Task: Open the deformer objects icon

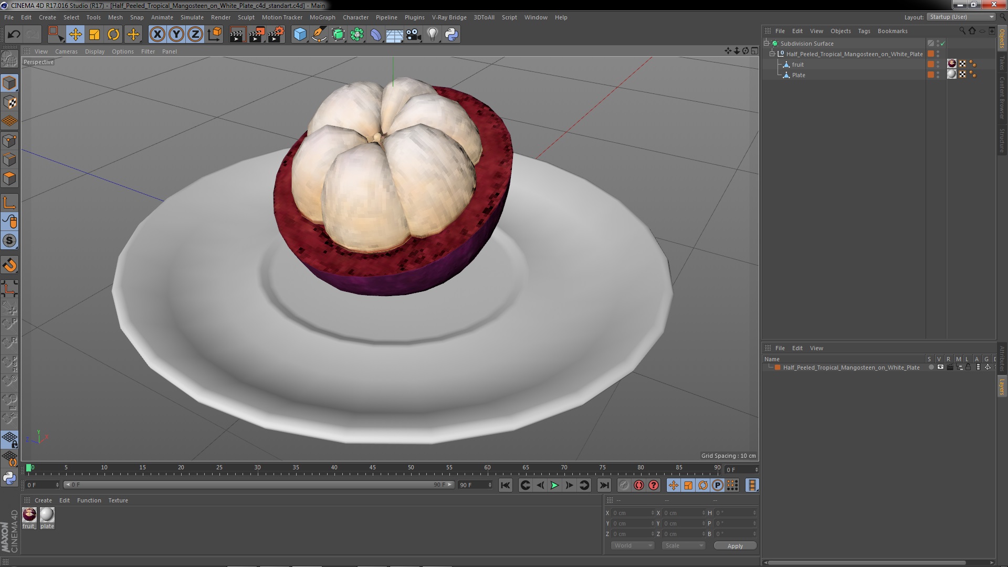Action: [x=376, y=35]
